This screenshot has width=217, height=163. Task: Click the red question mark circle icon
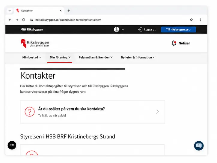coord(30,112)
